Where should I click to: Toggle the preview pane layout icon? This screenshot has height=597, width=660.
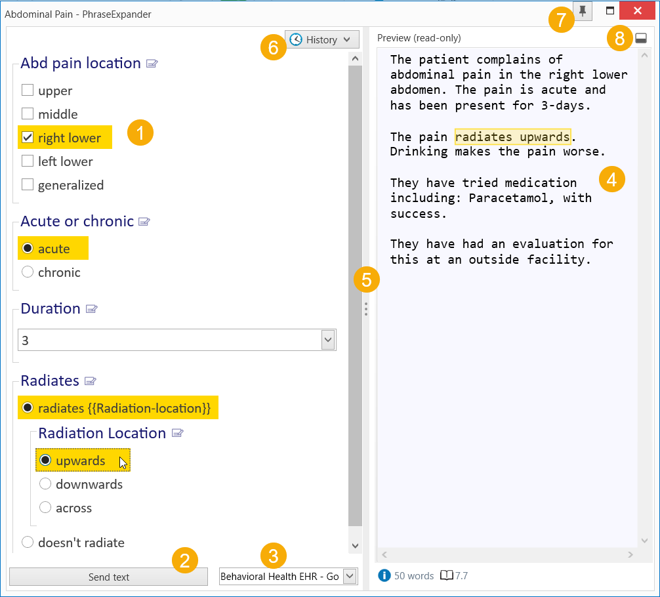coord(640,38)
